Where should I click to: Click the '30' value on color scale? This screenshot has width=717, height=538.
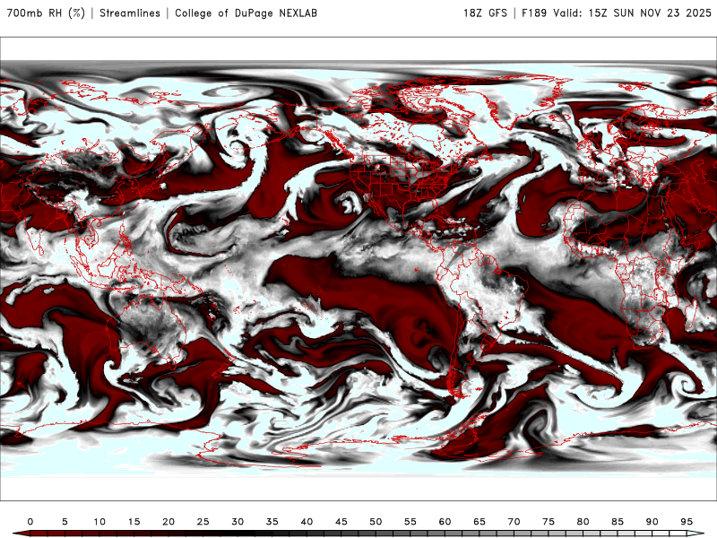[x=238, y=522]
